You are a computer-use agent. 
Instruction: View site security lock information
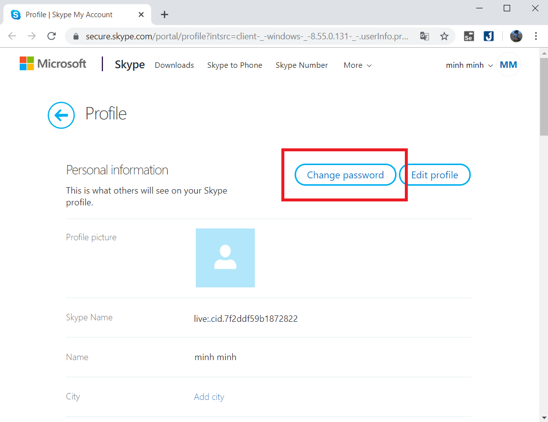(x=76, y=36)
